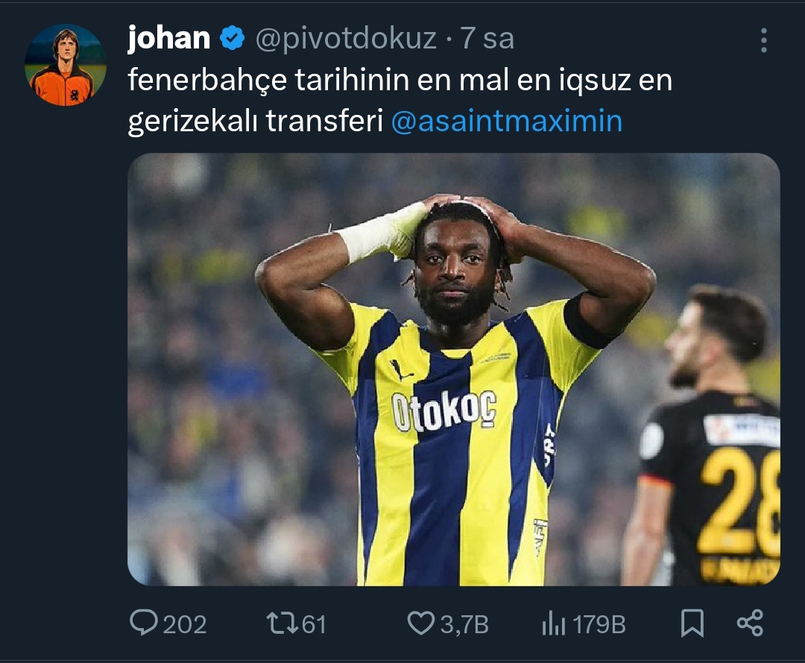Open the three-dot more options menu
Viewport: 805px width, 663px height.
pos(763,40)
